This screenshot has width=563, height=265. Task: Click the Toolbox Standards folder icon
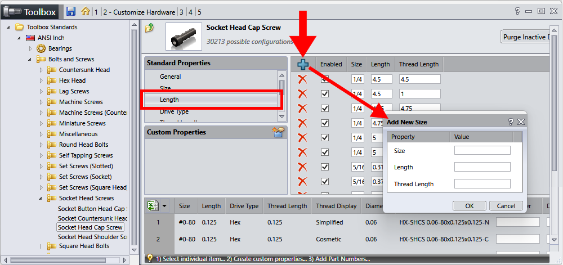coord(19,27)
